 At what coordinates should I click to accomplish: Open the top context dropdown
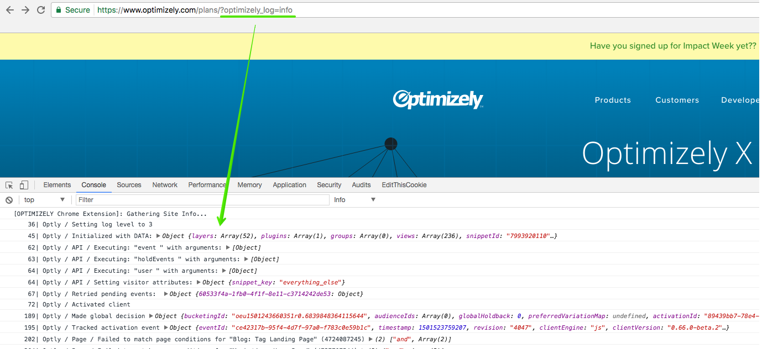coord(44,200)
